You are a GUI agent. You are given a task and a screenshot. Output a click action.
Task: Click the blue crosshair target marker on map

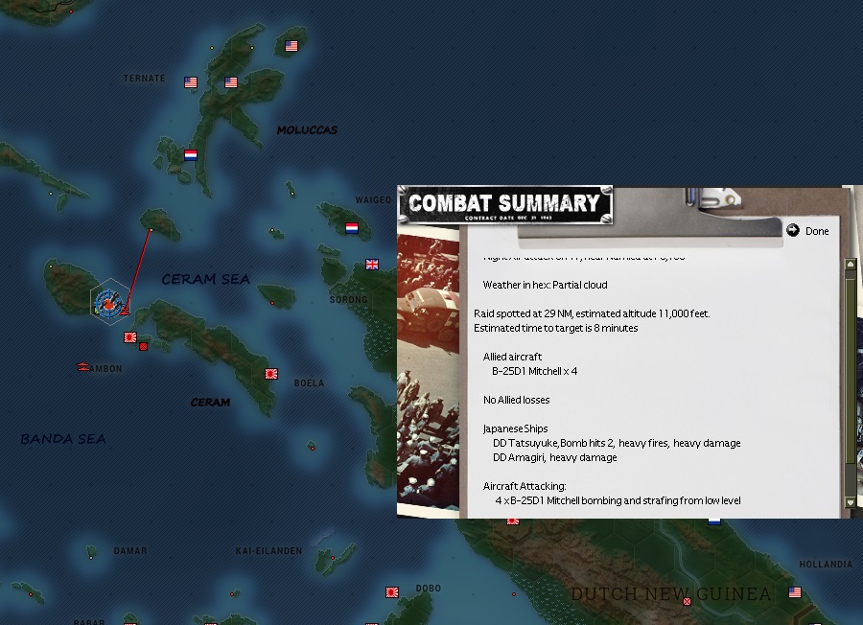click(108, 303)
